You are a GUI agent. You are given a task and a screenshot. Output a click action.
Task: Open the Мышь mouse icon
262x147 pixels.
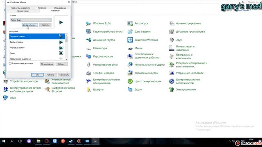click(x=130, y=48)
